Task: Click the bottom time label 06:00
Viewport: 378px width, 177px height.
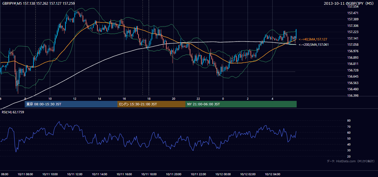Action: 4,174
